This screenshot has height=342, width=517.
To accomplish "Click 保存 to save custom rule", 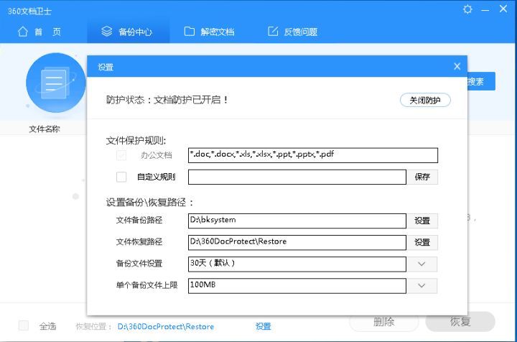I will pos(422,177).
